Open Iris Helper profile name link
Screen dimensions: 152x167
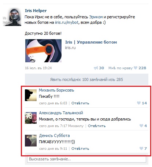pyautogui.click(x=36, y=11)
